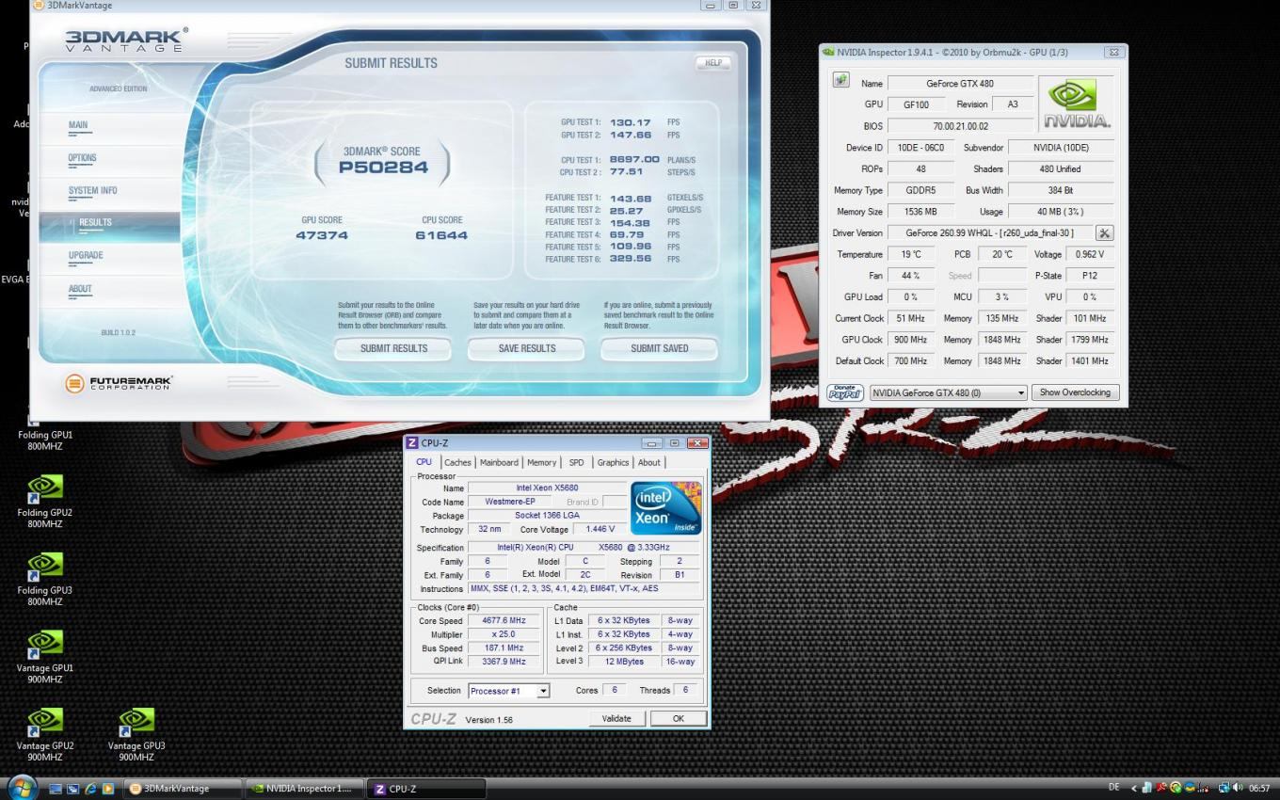Screen dimensions: 1280x800
Task: Click the Futuremark Corporation logo
Action: [x=120, y=384]
